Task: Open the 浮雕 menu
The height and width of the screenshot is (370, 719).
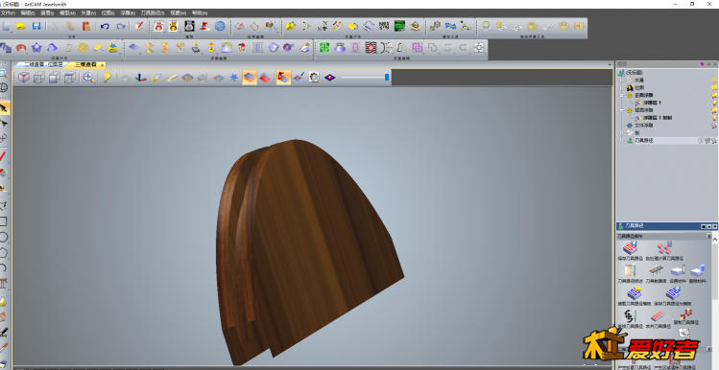Action: (x=127, y=12)
